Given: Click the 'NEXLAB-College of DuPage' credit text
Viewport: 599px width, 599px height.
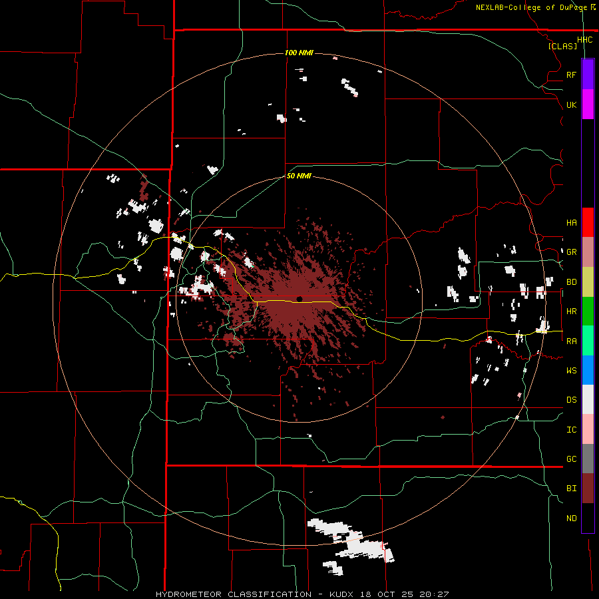Looking at the screenshot, I should (533, 7).
